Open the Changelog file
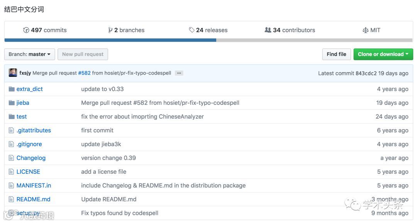Viewport: 417px width, 223px height. coord(31,158)
